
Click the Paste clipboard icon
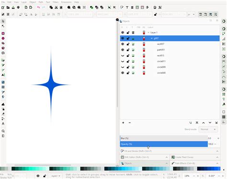(x=61, y=7)
